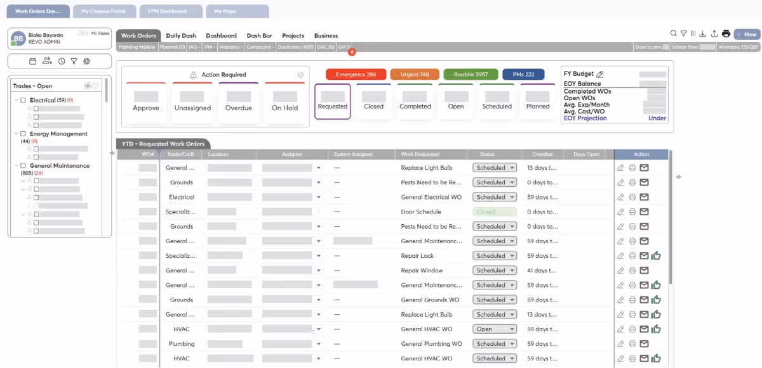This screenshot has width=762, height=368.
Task: Select the Overdue action card
Action: point(239,100)
